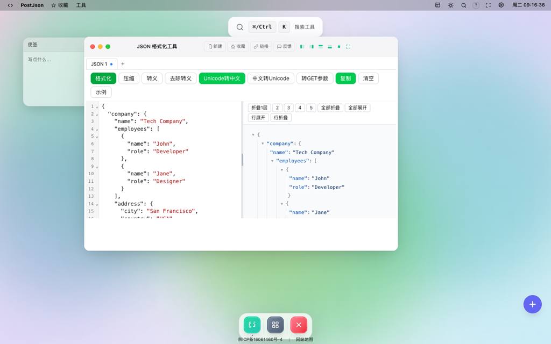The width and height of the screenshot is (551, 344).
Task: Open the 收藏 menu in top bar
Action: pyautogui.click(x=60, y=5)
